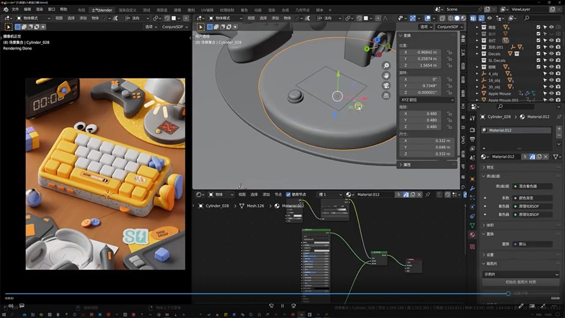This screenshot has height=318, width=565.
Task: Switch perspective/orthographic grid gizmo
Action: point(386,96)
